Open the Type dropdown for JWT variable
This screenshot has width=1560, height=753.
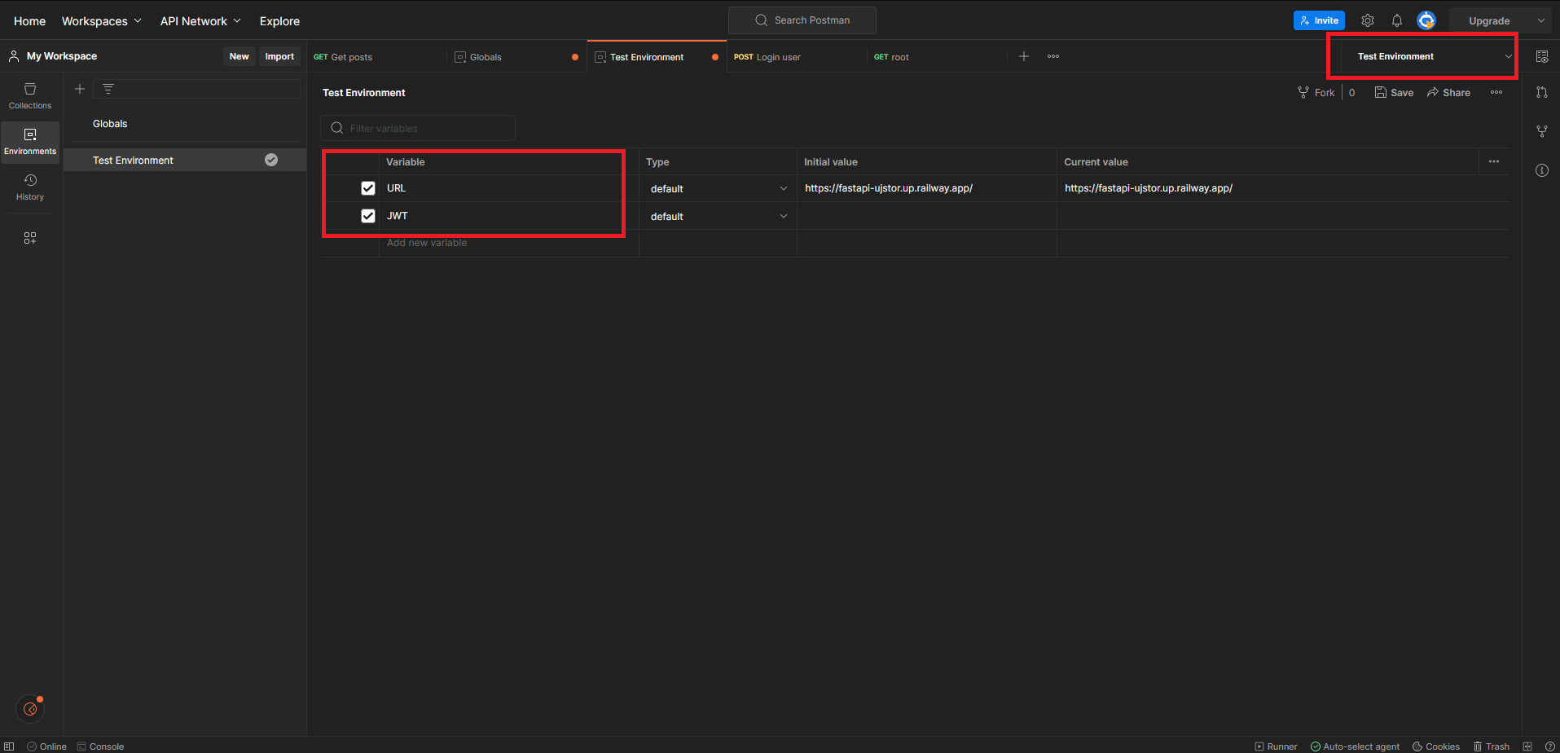(x=717, y=215)
